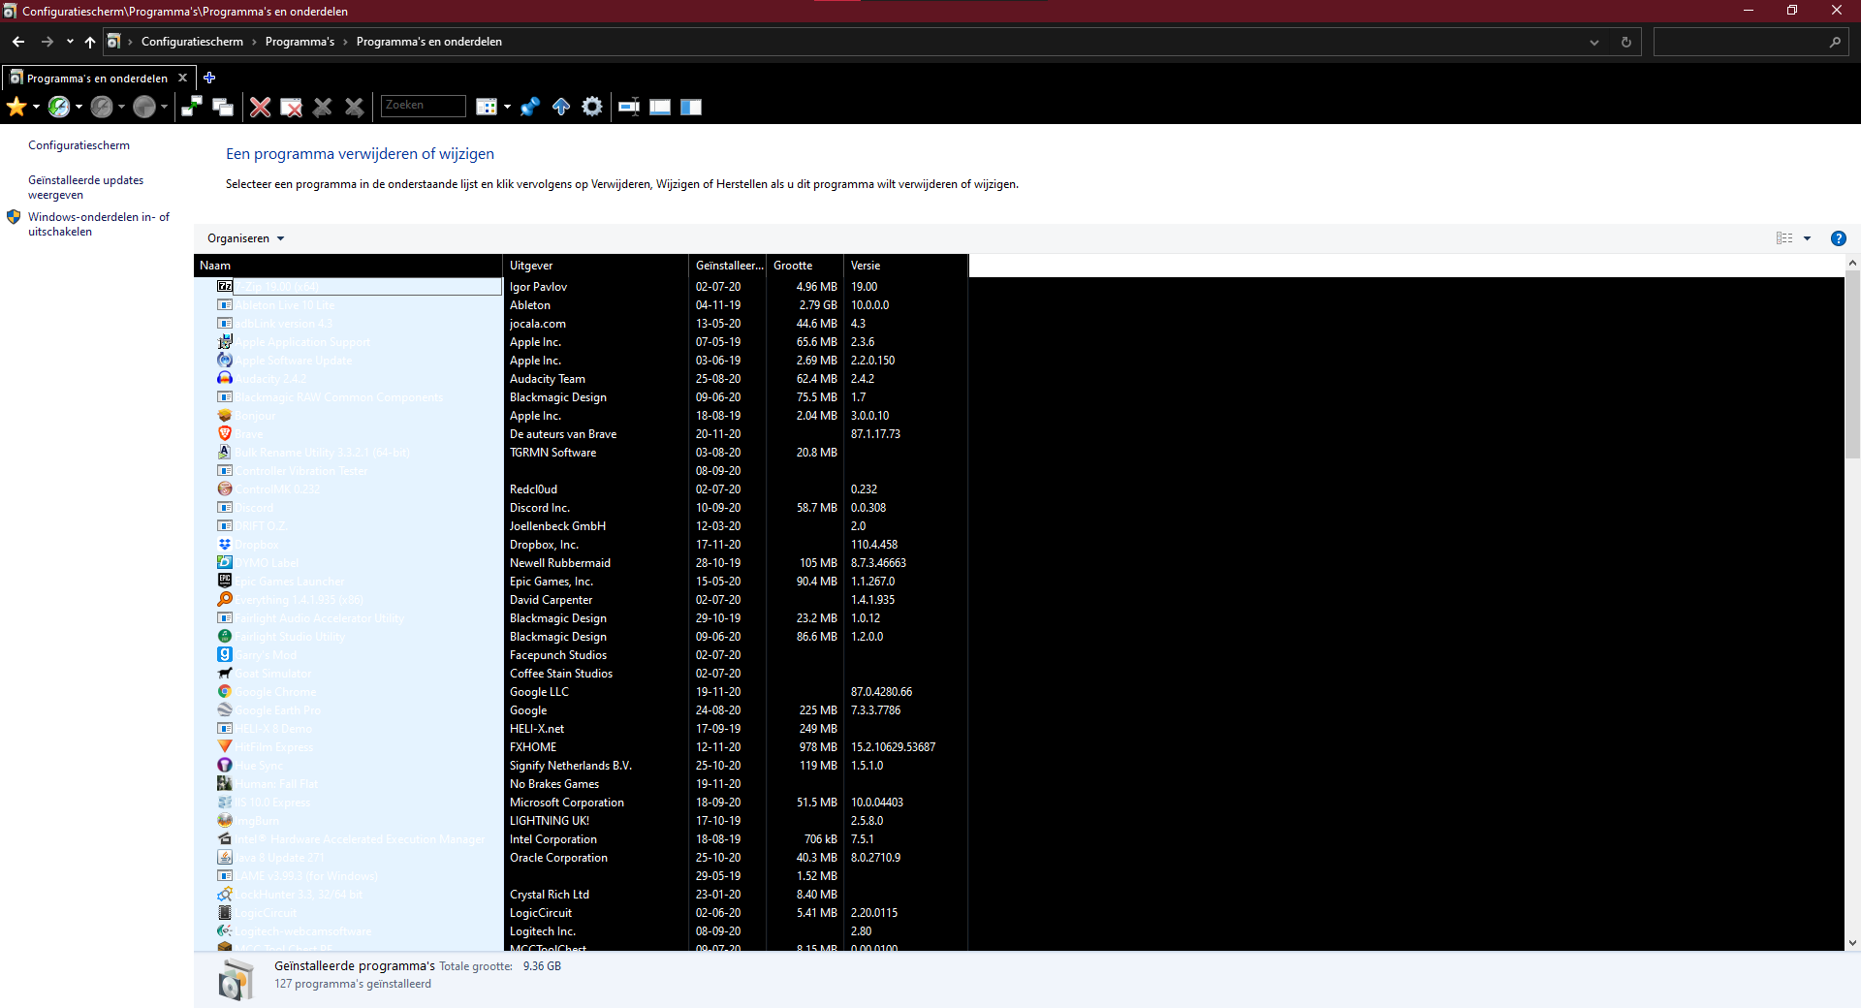The height and width of the screenshot is (1008, 1861).
Task: Open the list view options dropdown arrow
Action: [1807, 238]
